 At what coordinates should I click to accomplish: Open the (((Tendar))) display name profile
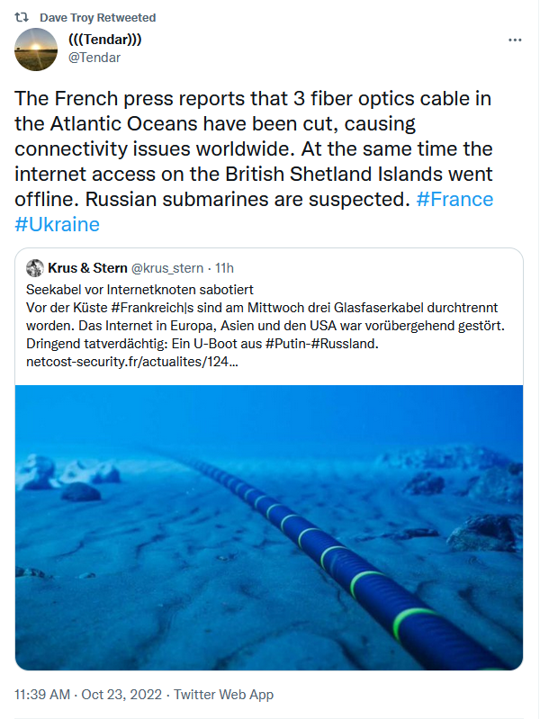(x=105, y=40)
